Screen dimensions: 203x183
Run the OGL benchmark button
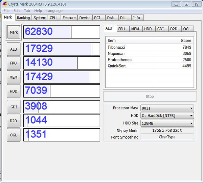pyautogui.click(x=14, y=135)
